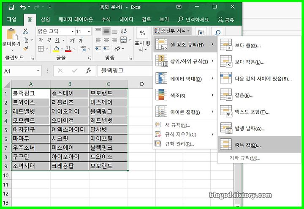Screen dimensions: 304x209
Task: Open Color Scales submenu
Action: click(185, 95)
